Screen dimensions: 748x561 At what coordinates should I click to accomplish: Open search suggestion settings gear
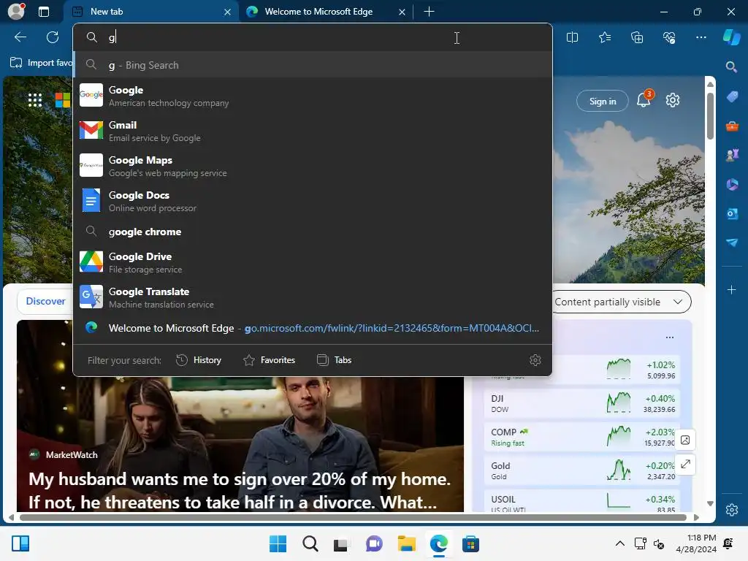tap(535, 360)
